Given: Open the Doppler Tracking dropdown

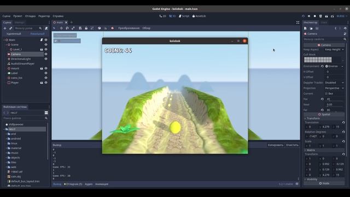Looking at the screenshot, I should click(334, 83).
